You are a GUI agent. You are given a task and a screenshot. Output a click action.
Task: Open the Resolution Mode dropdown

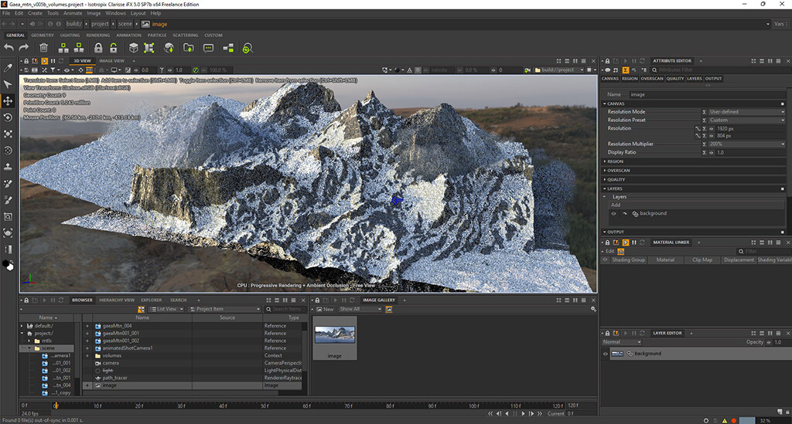(746, 112)
